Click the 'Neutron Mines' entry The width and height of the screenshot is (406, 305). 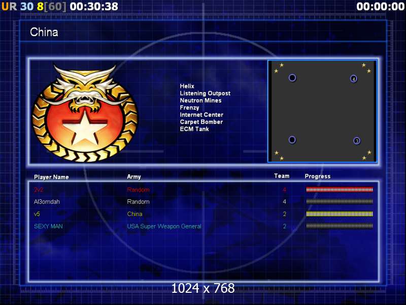tap(200, 100)
